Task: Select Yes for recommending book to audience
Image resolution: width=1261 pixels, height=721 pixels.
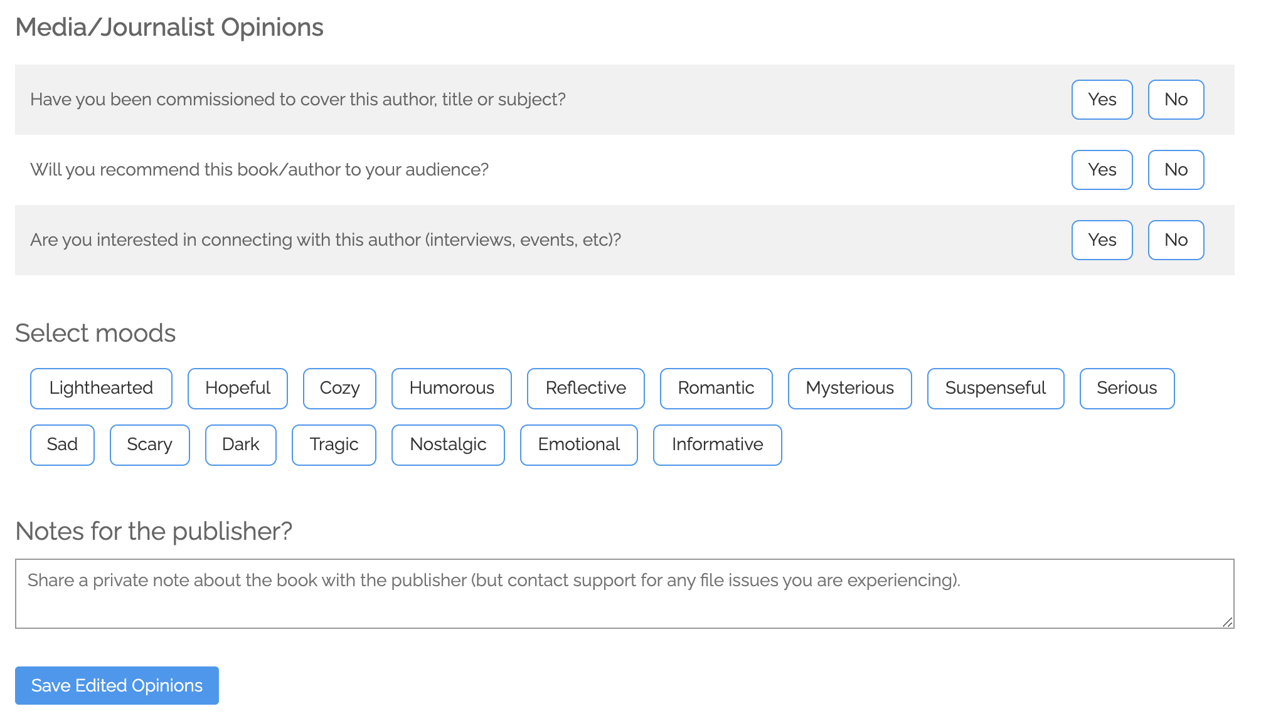Action: [x=1102, y=170]
